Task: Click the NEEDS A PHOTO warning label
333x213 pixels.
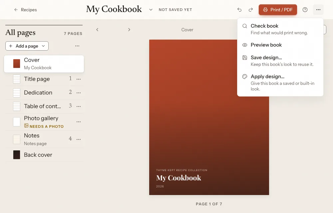Action: 47,126
